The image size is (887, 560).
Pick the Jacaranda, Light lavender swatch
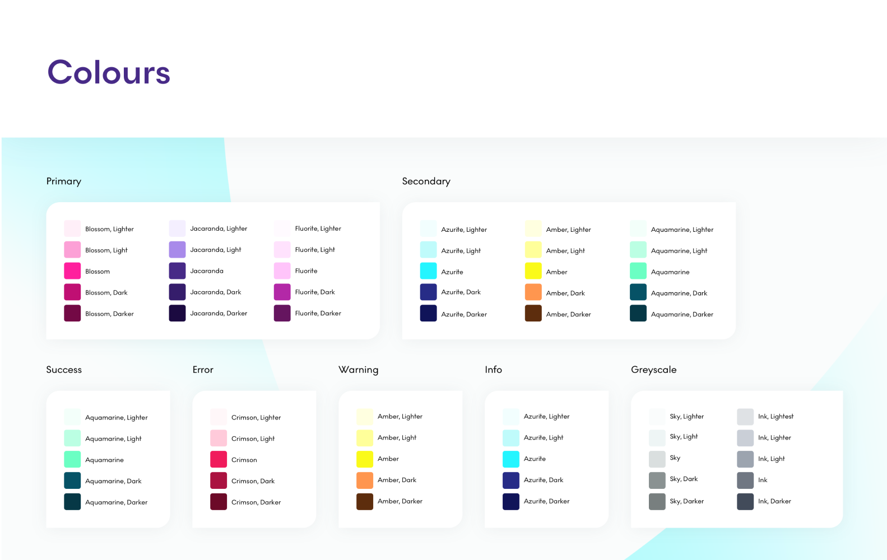click(x=177, y=250)
